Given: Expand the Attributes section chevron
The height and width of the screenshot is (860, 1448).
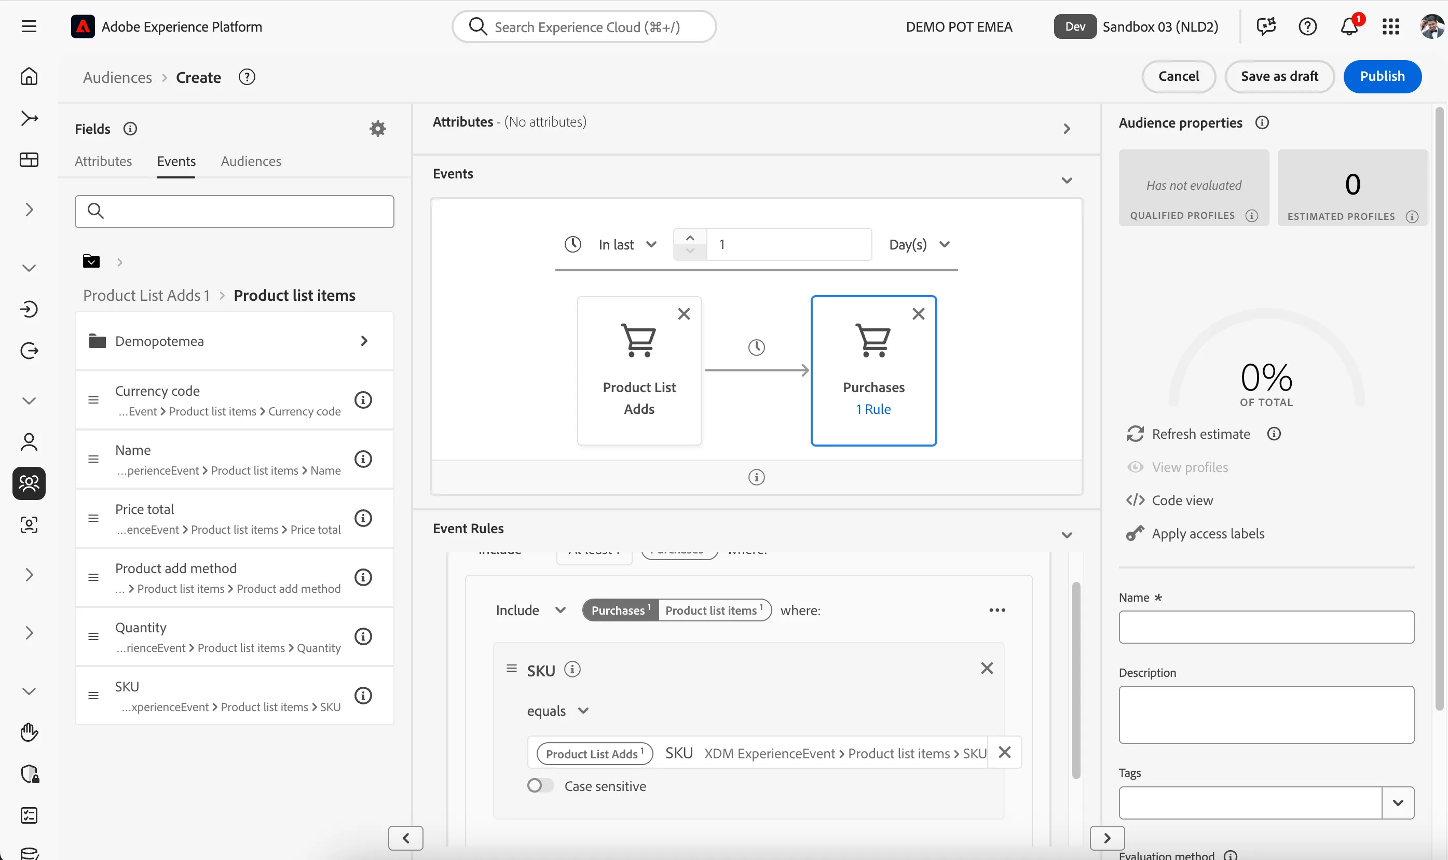Looking at the screenshot, I should tap(1067, 129).
